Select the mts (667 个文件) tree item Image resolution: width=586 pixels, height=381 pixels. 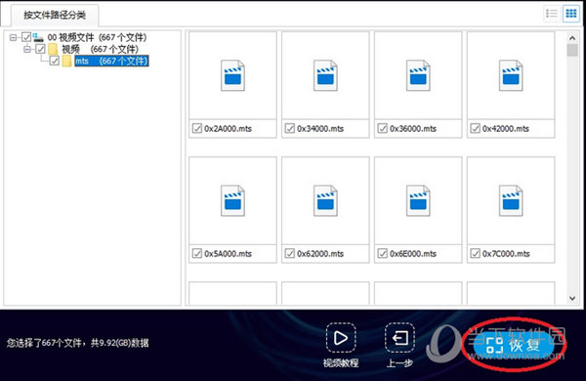click(111, 61)
